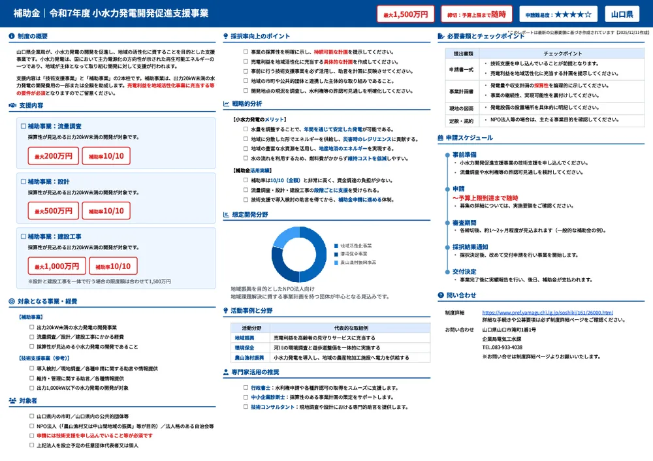653x461 pixels.
Task: Click the people icon next to 対象者
Action: [12, 400]
